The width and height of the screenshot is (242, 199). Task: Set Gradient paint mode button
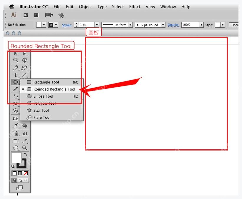tap(20, 173)
